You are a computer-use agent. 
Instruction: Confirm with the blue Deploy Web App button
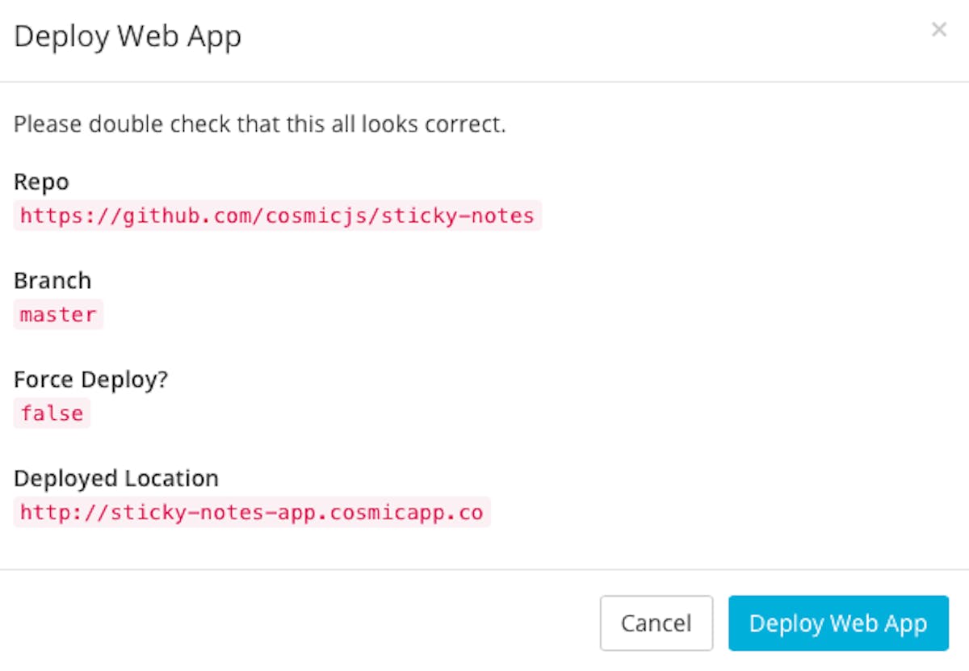pos(838,623)
